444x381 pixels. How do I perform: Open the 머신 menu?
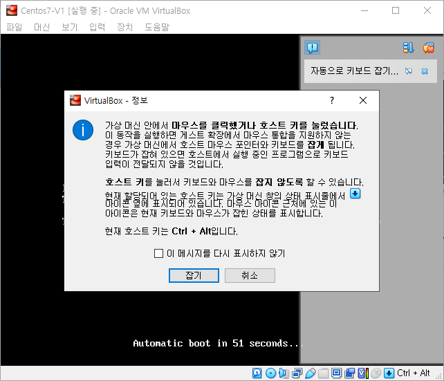pos(41,27)
